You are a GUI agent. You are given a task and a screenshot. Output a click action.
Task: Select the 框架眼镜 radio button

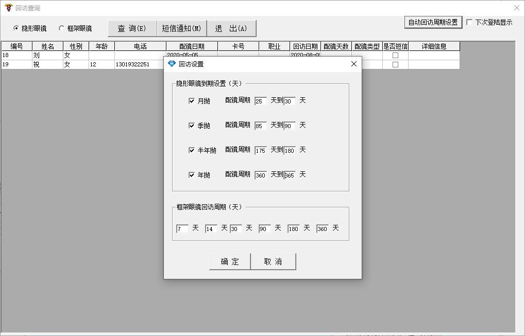[62, 28]
